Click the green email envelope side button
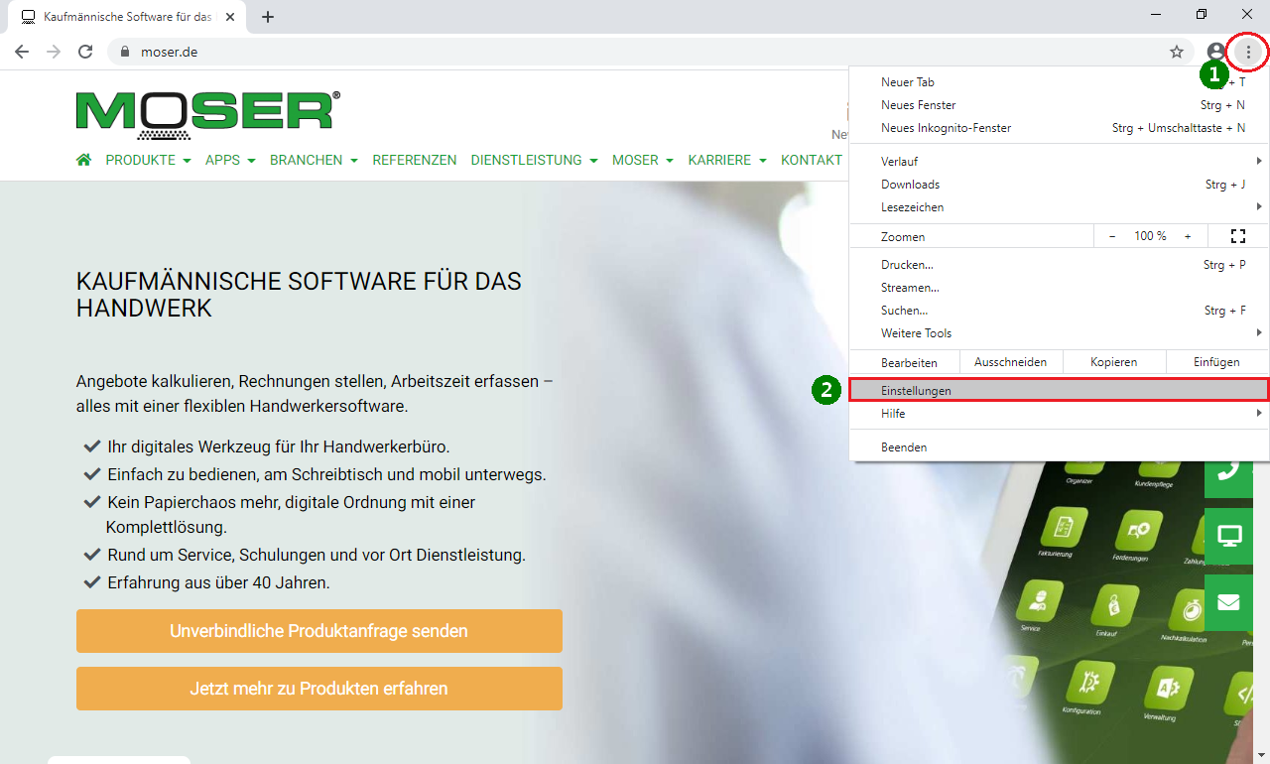The image size is (1270, 764). (x=1229, y=602)
